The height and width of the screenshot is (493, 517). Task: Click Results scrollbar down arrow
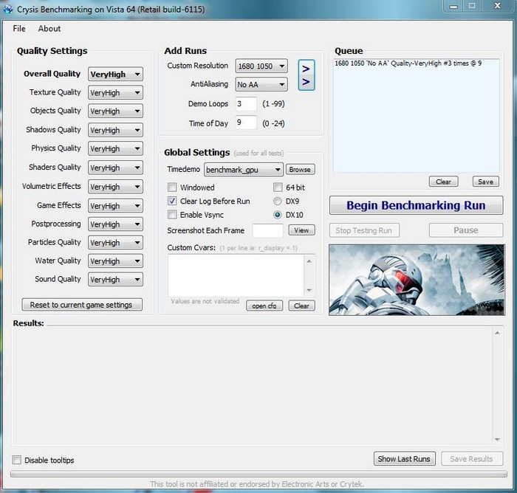pyautogui.click(x=497, y=439)
